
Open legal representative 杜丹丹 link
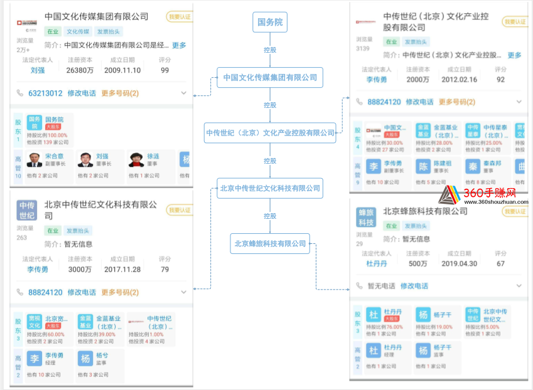[x=376, y=264]
